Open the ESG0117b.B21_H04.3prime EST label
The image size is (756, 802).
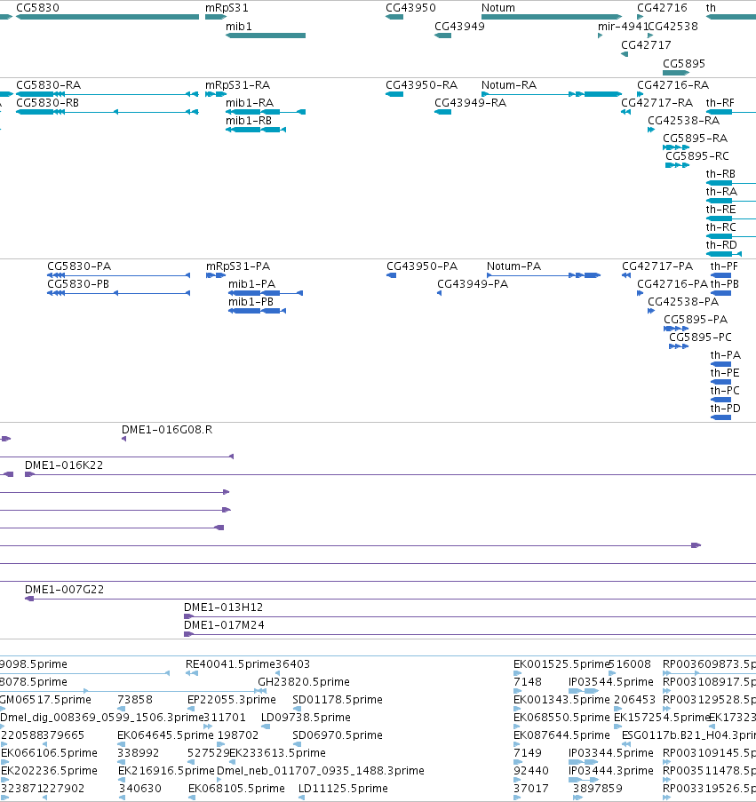pos(689,735)
